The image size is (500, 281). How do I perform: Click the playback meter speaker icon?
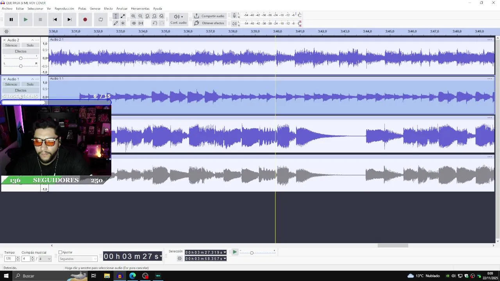(234, 23)
